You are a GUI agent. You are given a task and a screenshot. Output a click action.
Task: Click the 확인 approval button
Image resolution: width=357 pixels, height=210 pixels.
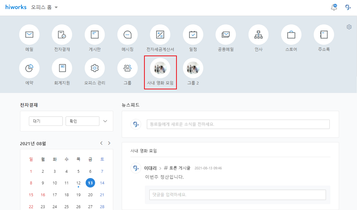coord(82,121)
